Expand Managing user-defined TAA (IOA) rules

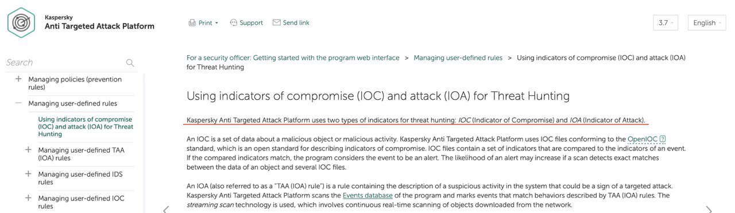(28, 150)
